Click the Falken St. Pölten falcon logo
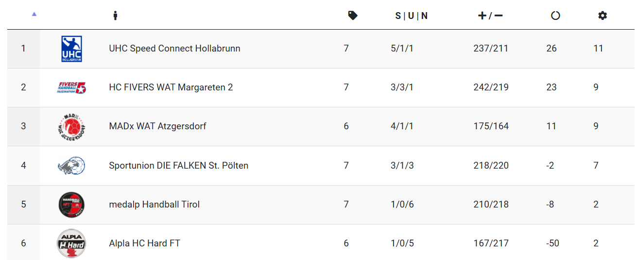 tap(71, 166)
